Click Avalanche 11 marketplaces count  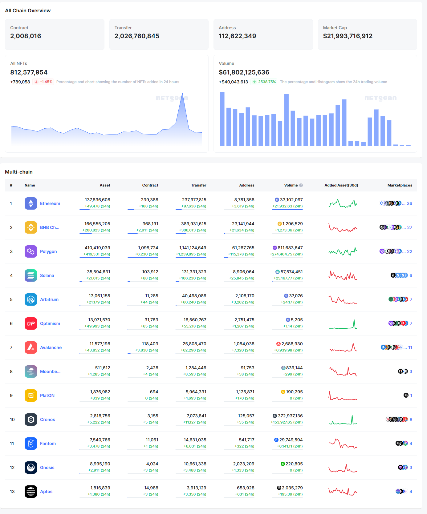[410, 347]
